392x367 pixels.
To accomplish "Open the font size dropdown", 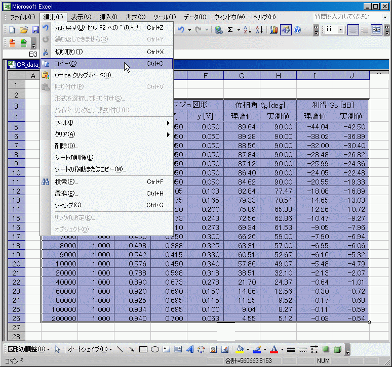I will pos(340,30).
